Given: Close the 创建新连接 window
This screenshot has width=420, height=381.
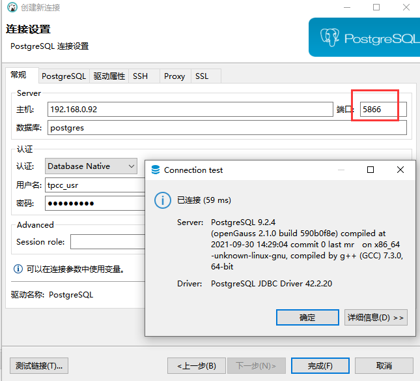Looking at the screenshot, I should click(406, 7).
